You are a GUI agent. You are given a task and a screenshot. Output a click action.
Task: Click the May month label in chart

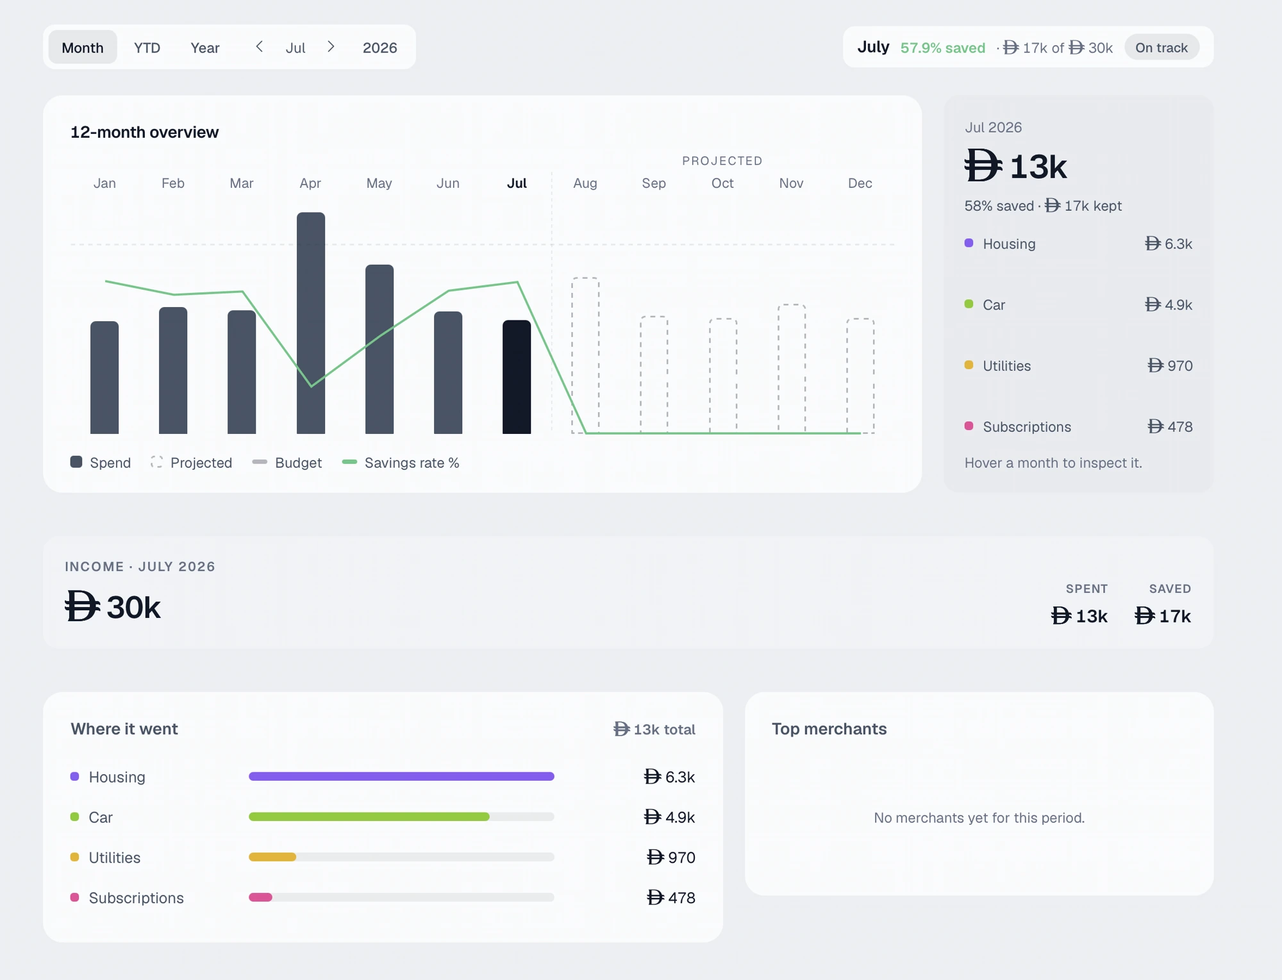379,183
